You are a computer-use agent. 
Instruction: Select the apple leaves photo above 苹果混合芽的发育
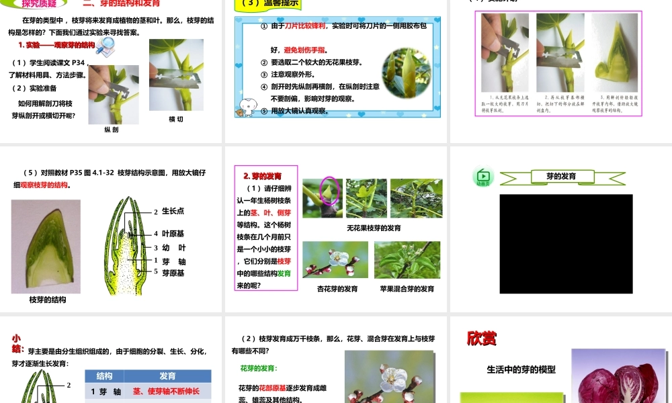(x=407, y=259)
